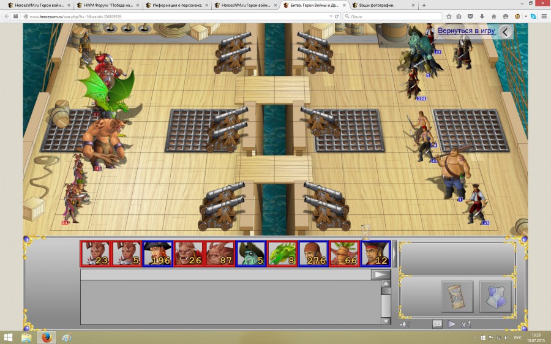Select the pirate woman portrait numbered 196
Screen dimensions: 551x344
pos(158,253)
